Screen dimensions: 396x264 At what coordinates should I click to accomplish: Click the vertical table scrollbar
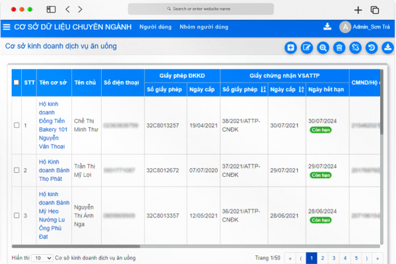pos(381,102)
